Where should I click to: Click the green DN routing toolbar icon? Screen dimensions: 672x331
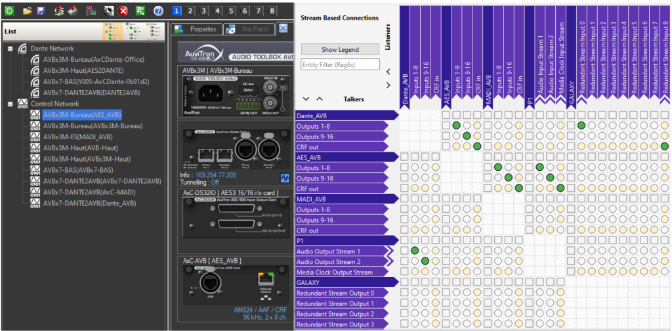[x=140, y=11]
